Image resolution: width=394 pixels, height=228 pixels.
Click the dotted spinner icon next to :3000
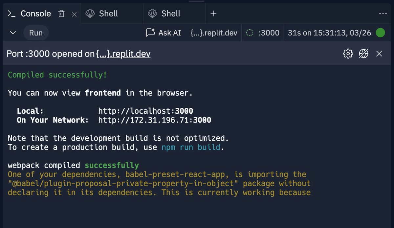(x=250, y=33)
